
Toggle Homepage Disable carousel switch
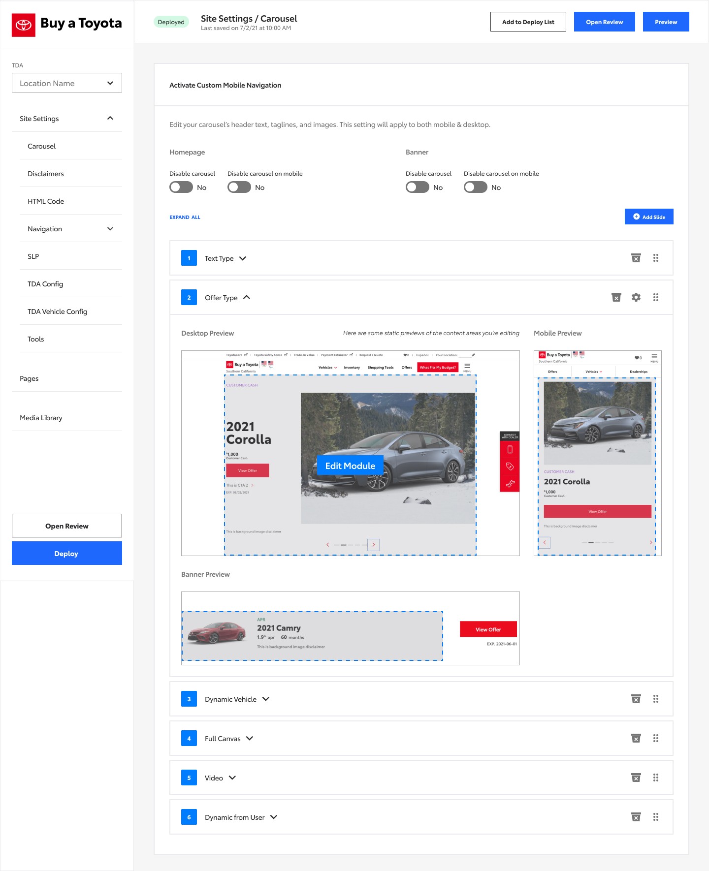pos(181,187)
